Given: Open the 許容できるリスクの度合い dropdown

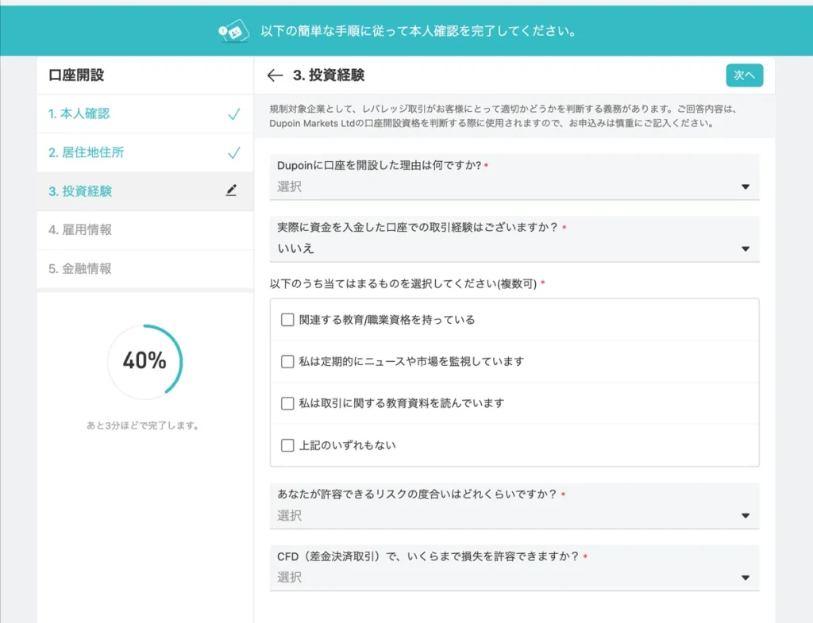Looking at the screenshot, I should pyautogui.click(x=514, y=516).
